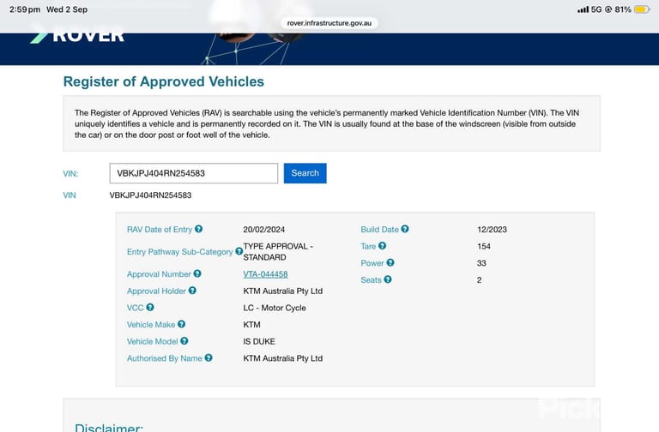659x432 pixels.
Task: Select the Power value 33
Action: pos(481,263)
